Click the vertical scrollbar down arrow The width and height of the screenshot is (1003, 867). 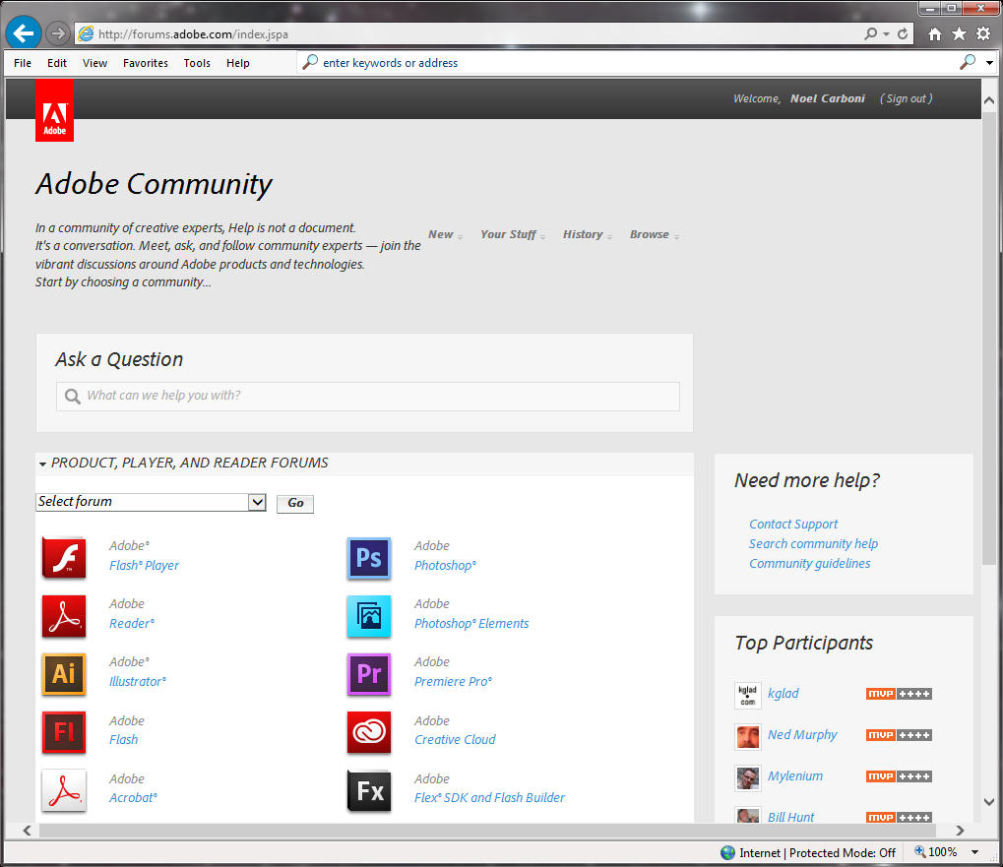(989, 802)
